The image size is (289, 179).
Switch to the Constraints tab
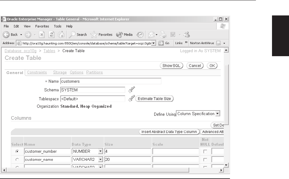coord(37,72)
